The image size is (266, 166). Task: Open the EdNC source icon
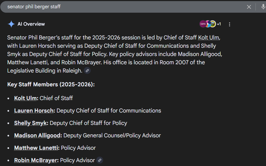click(x=203, y=24)
